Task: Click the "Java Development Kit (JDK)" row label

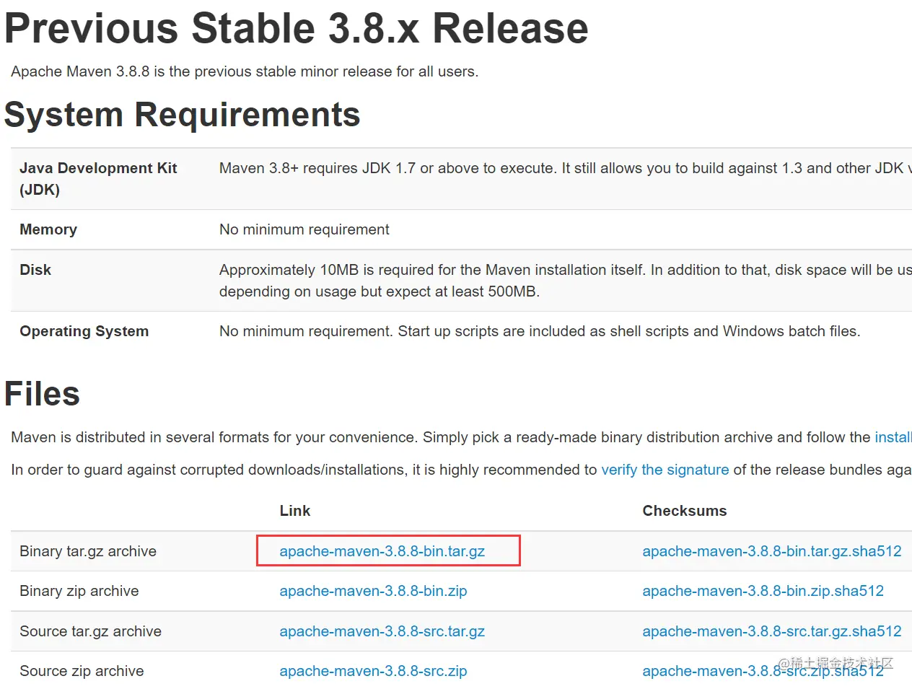Action: pos(98,179)
